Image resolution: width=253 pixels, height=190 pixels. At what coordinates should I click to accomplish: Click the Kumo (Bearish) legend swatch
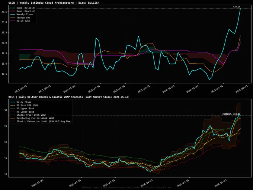[x=13, y=11]
